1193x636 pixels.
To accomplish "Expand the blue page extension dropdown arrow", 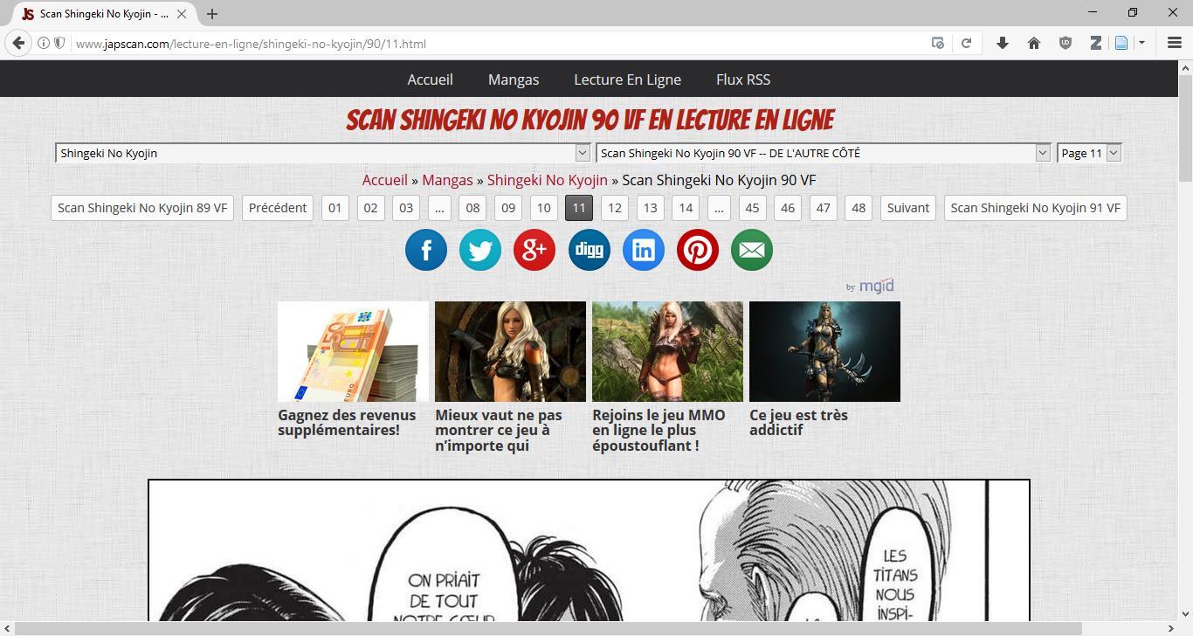I will (x=1141, y=43).
